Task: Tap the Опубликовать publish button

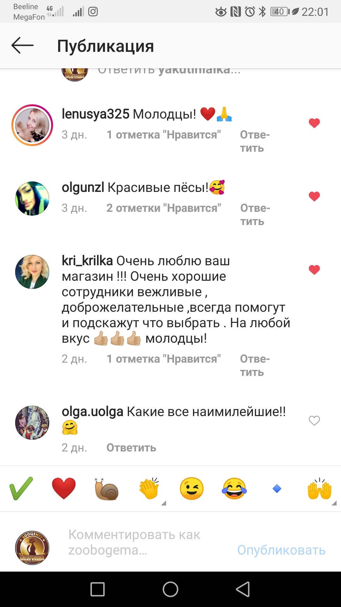Action: coord(281,550)
